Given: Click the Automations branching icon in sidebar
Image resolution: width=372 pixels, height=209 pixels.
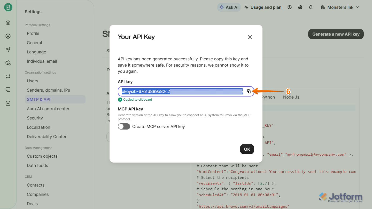Looking at the screenshot, I should (x=8, y=63).
